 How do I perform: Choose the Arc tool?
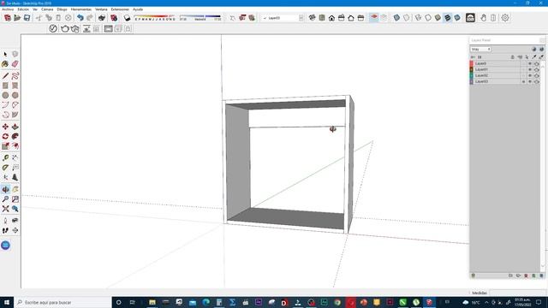pyautogui.click(x=5, y=104)
